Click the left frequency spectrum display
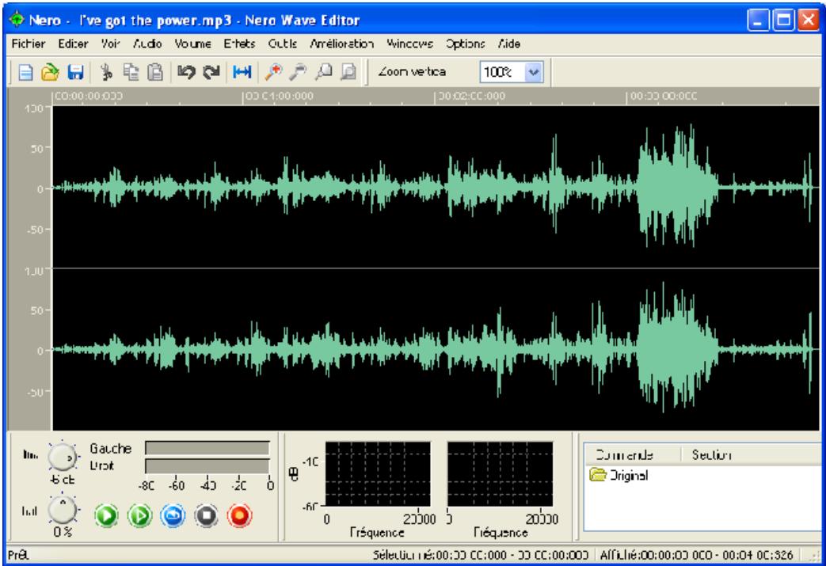This screenshot has width=826, height=566. (x=379, y=474)
